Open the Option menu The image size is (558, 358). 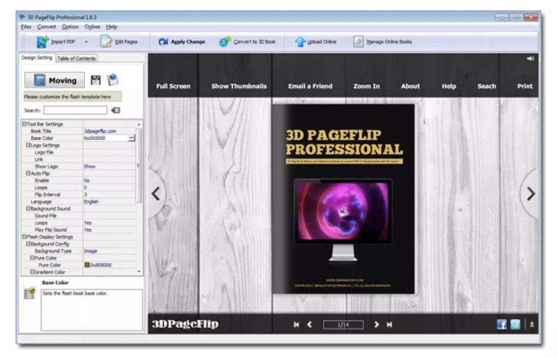pos(69,26)
